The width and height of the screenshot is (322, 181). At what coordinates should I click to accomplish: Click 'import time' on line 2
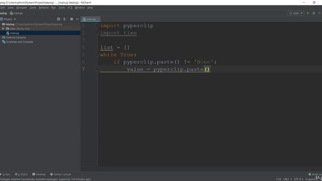coord(119,33)
